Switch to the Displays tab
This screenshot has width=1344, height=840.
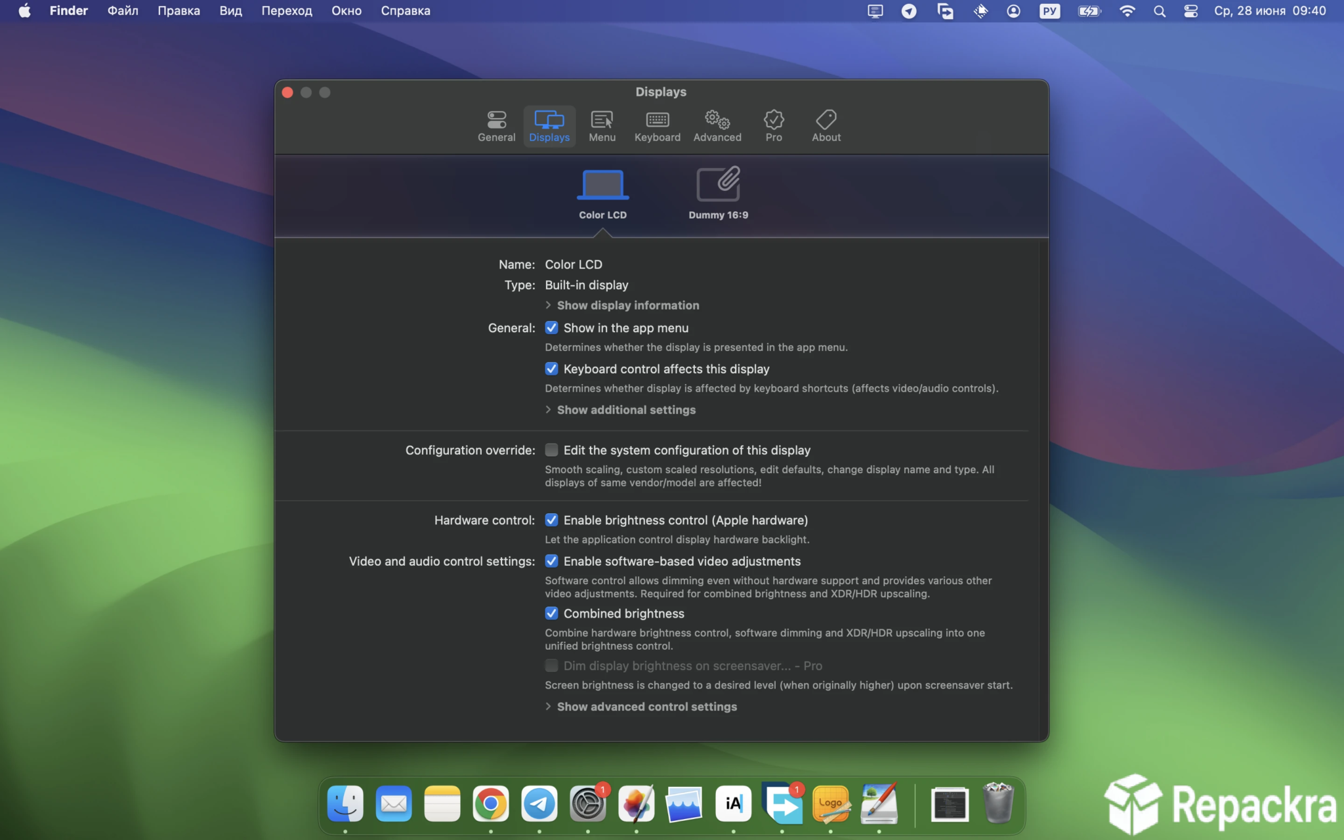pos(549,126)
